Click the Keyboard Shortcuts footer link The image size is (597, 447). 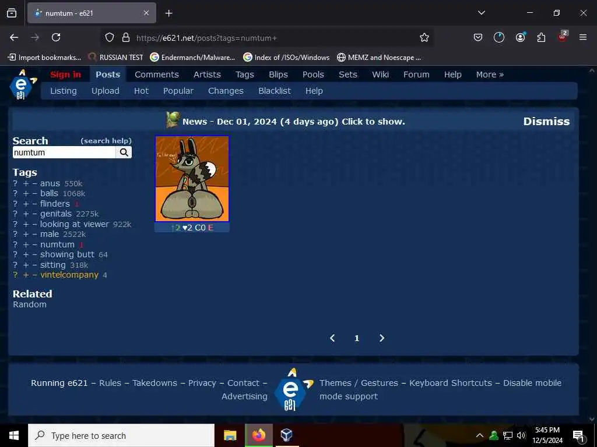point(451,383)
